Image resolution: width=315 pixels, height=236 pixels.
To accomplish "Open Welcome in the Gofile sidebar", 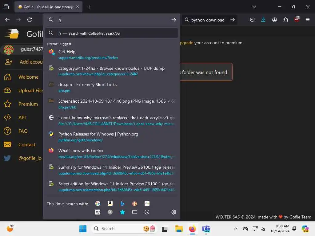I will click(x=28, y=77).
